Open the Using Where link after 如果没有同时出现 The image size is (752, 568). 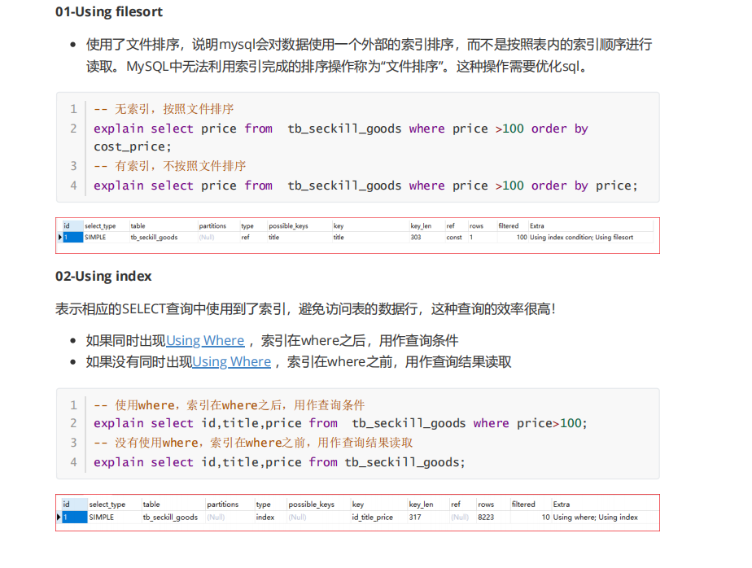tap(232, 362)
